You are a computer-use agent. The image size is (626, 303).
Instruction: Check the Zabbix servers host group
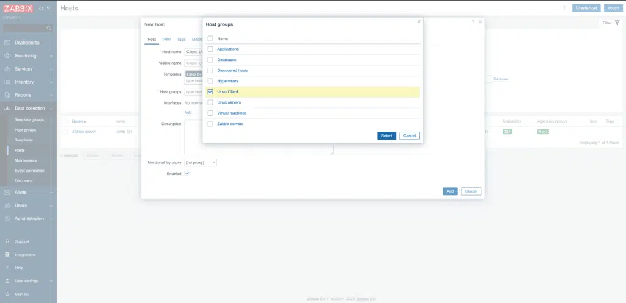coord(210,124)
